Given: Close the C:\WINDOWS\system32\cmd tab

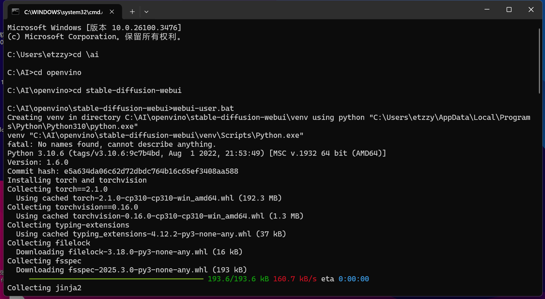Looking at the screenshot, I should point(112,12).
